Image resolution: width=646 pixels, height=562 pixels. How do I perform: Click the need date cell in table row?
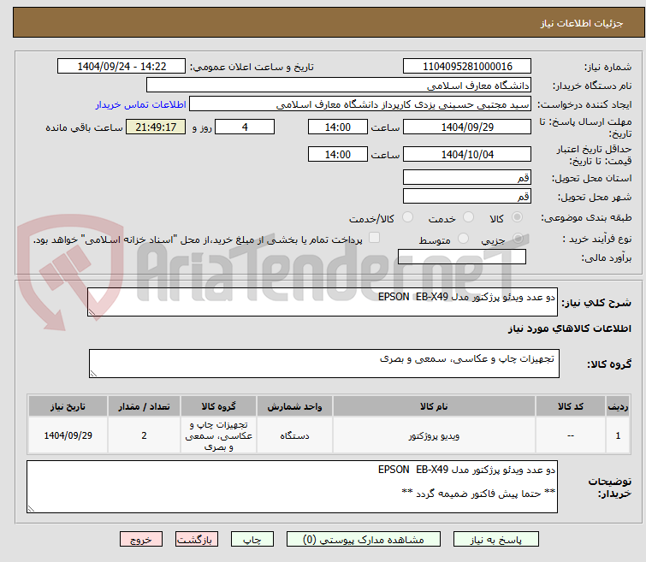pos(68,435)
